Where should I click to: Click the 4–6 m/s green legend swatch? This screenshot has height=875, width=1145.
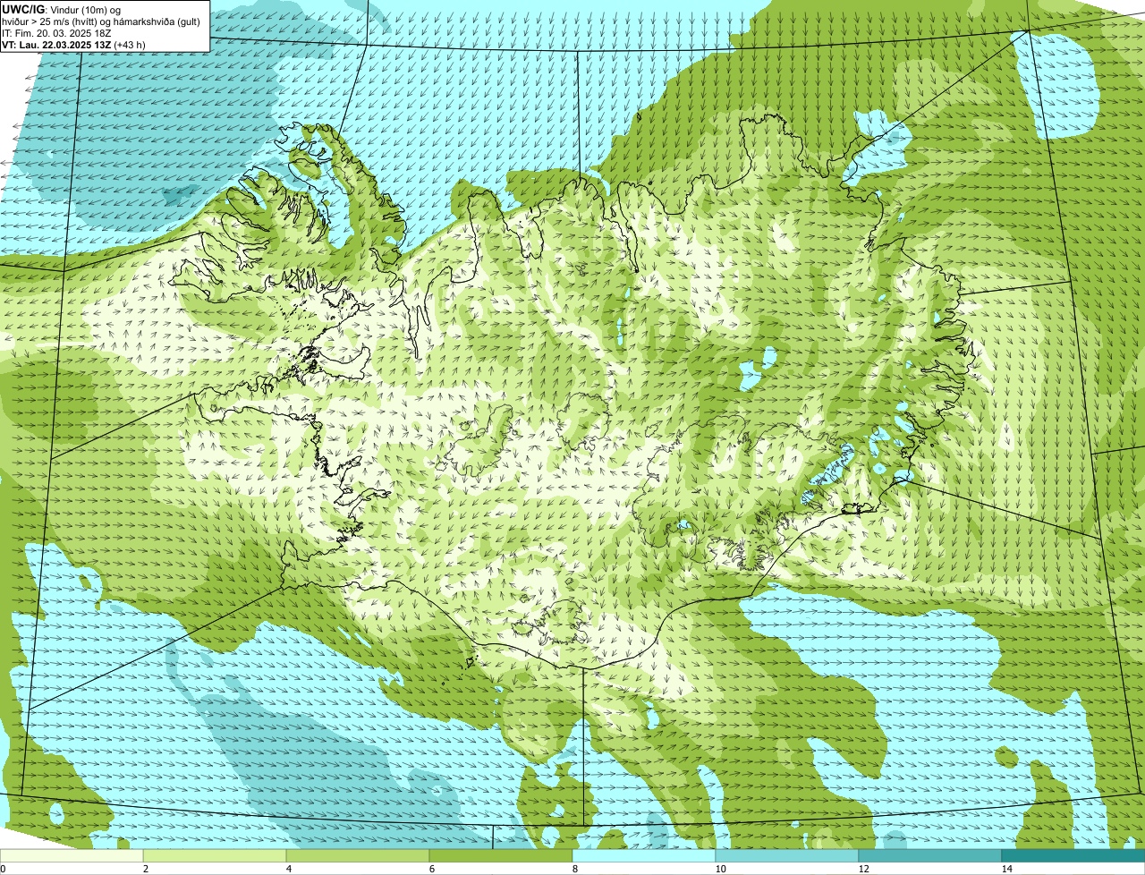pyautogui.click(x=358, y=855)
